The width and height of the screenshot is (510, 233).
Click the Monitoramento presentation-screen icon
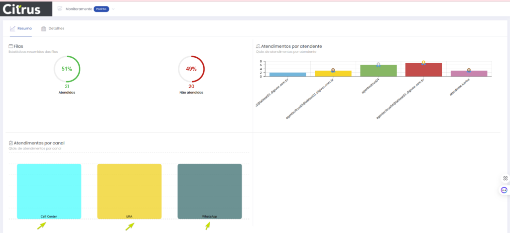point(60,9)
